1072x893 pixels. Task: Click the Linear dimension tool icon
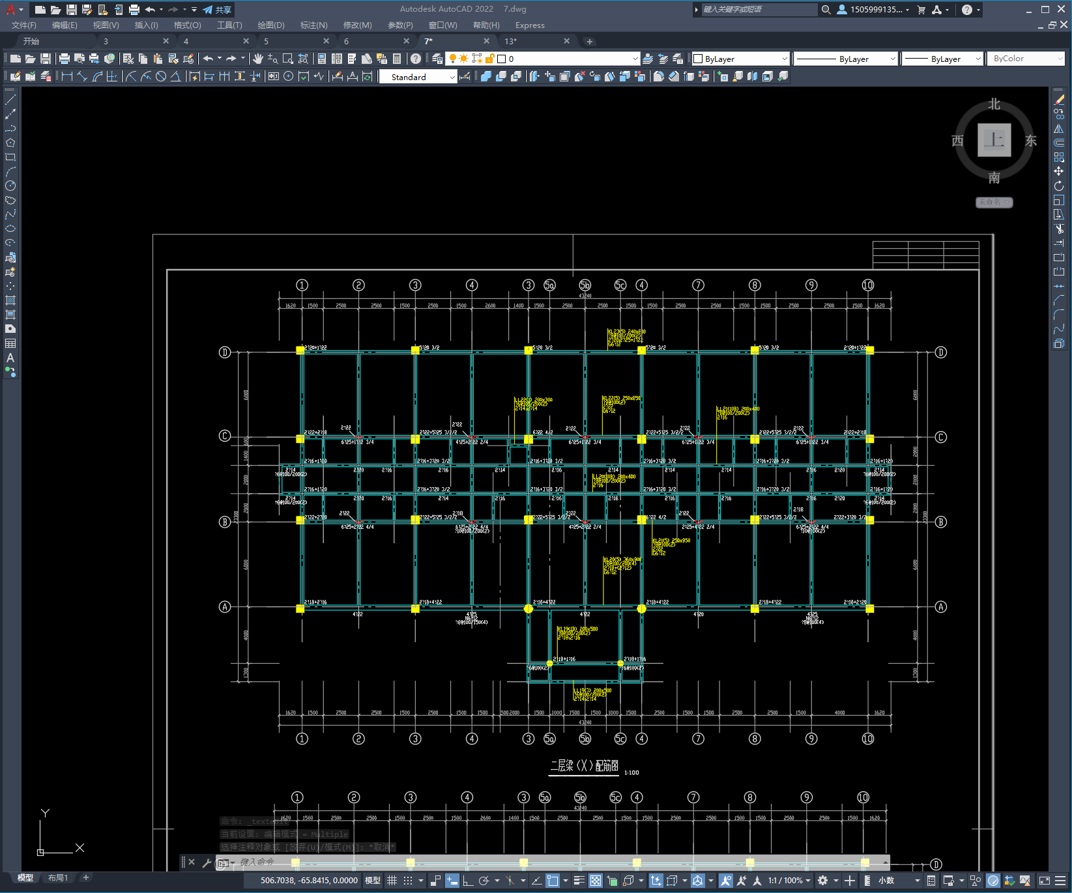66,76
